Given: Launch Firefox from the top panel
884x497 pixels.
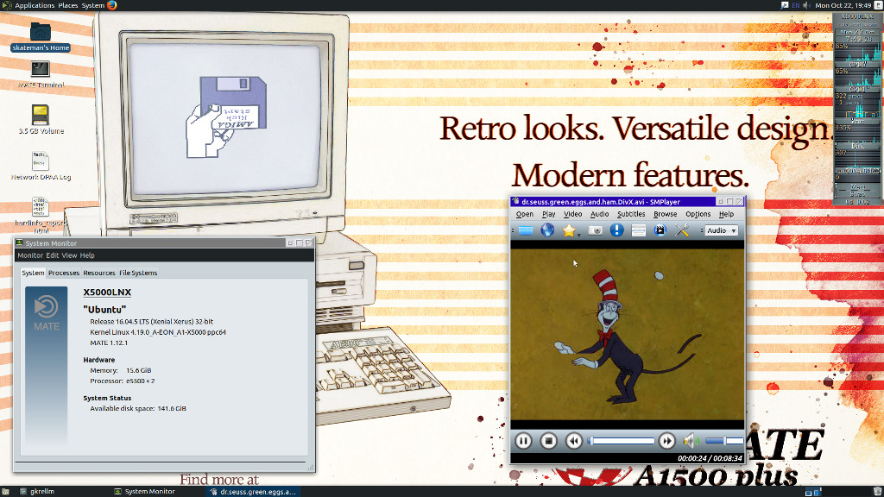Looking at the screenshot, I should click(112, 5).
